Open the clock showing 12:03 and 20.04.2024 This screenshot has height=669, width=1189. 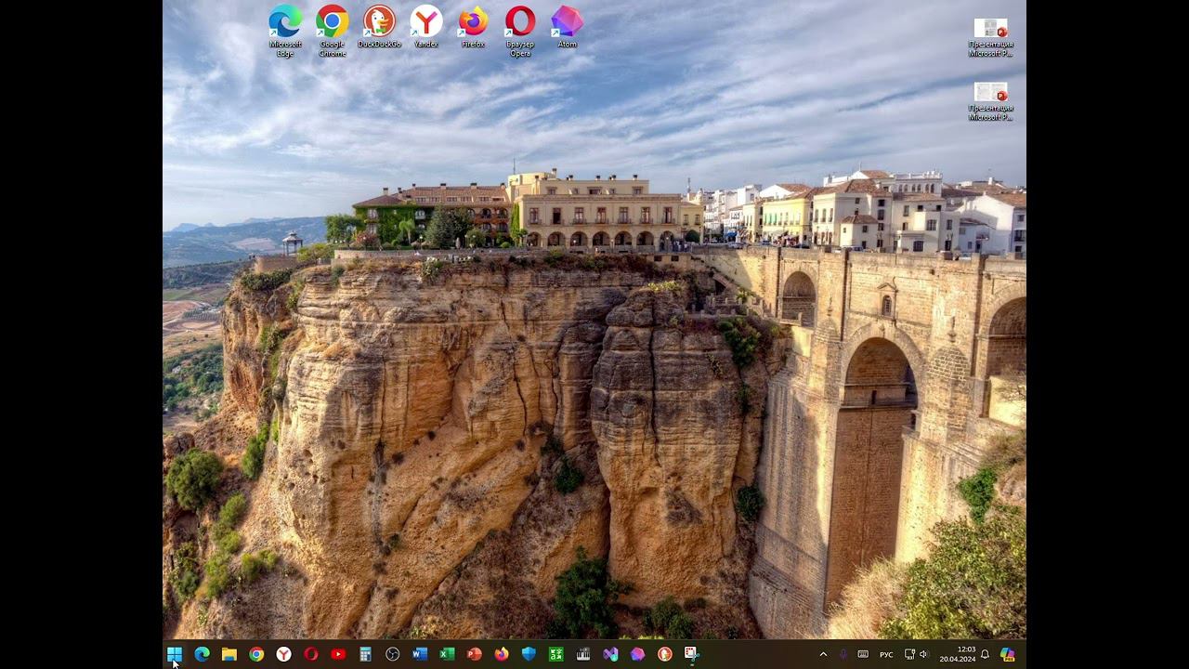tap(958, 654)
